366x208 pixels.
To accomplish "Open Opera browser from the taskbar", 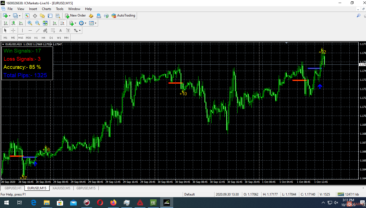I will [100, 202].
